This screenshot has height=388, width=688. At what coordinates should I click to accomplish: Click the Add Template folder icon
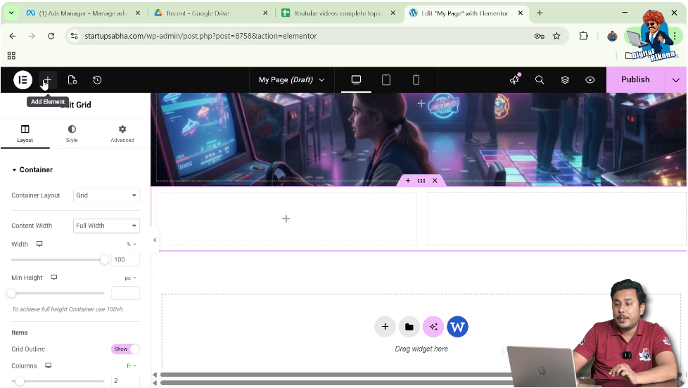(409, 327)
